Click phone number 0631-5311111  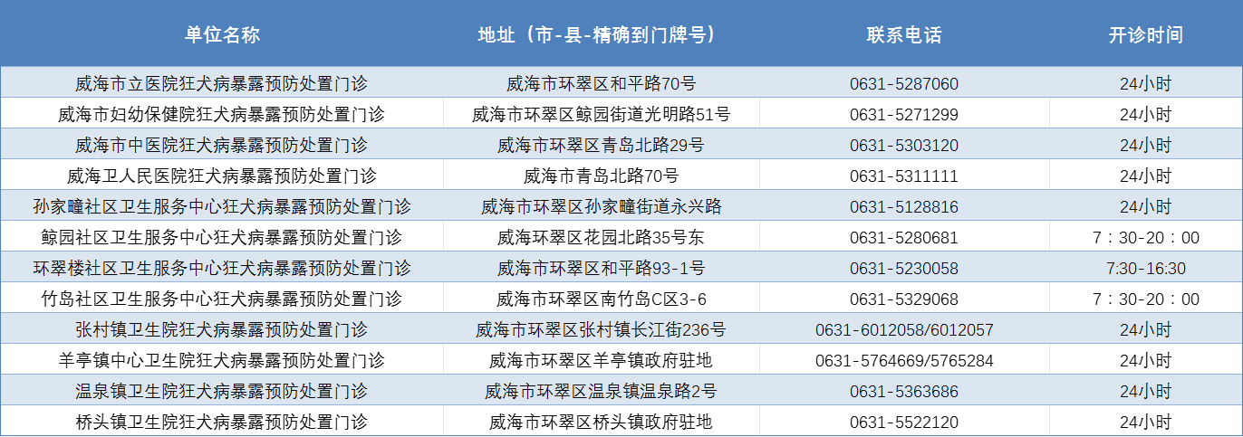click(903, 176)
